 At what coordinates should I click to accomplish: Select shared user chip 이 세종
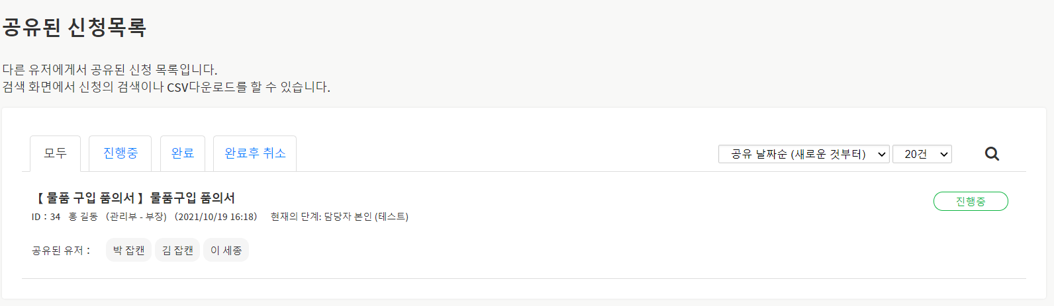[x=226, y=250]
